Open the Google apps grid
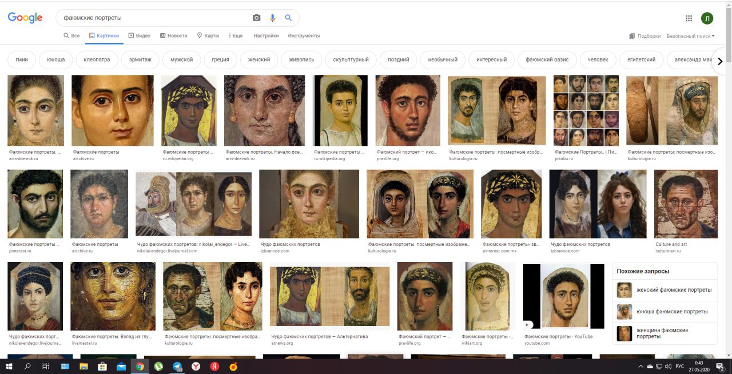Image resolution: width=732 pixels, height=374 pixels. tap(689, 18)
